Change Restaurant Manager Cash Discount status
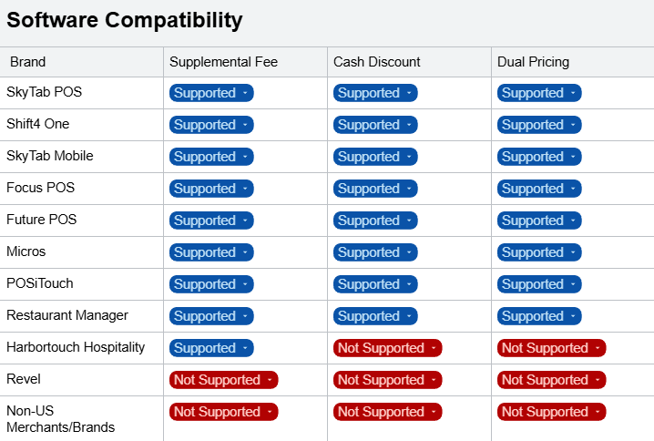This screenshot has height=441, width=654. [375, 316]
